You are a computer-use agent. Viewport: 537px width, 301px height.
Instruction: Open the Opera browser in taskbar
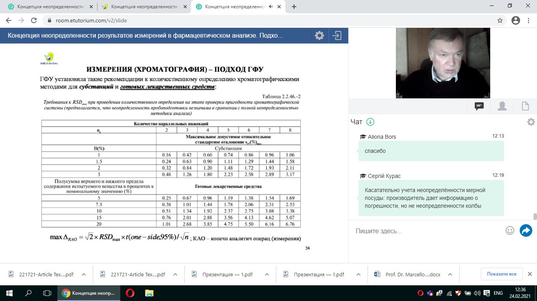coord(130,293)
